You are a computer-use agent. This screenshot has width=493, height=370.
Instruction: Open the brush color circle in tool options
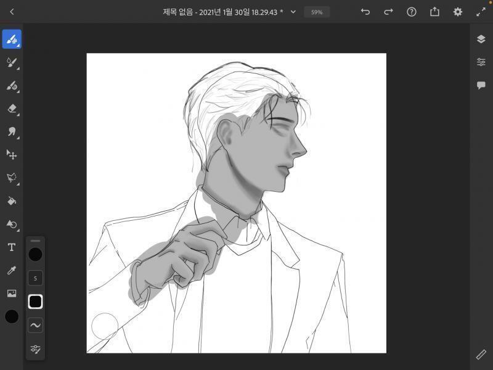[35, 254]
